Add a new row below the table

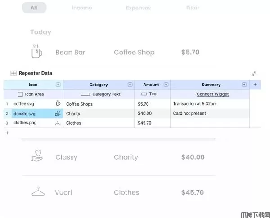pyautogui.click(x=7, y=133)
